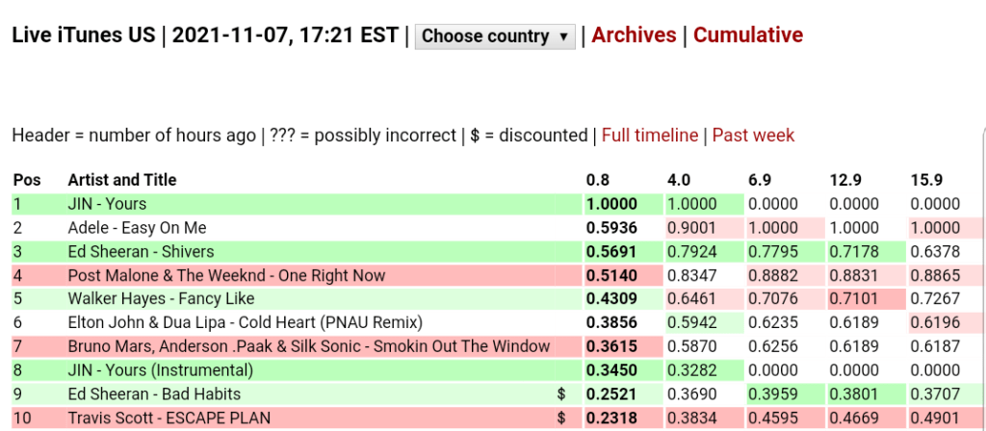Image resolution: width=986 pixels, height=431 pixels.
Task: Open the Archives link
Action: pos(634,36)
